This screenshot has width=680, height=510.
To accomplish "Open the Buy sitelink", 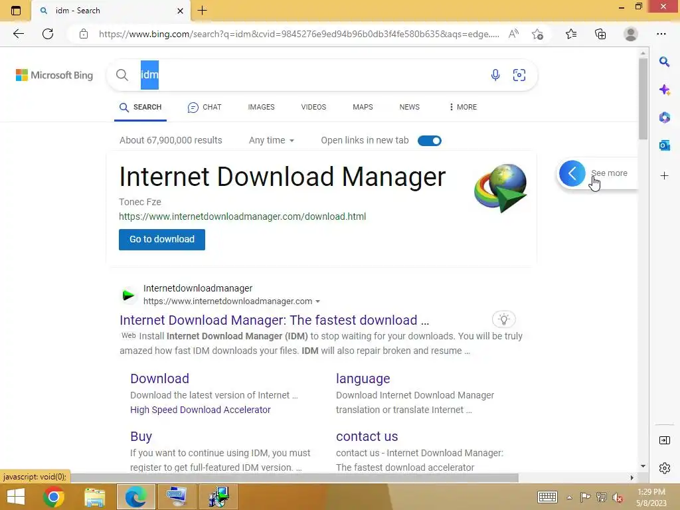I will (141, 436).
